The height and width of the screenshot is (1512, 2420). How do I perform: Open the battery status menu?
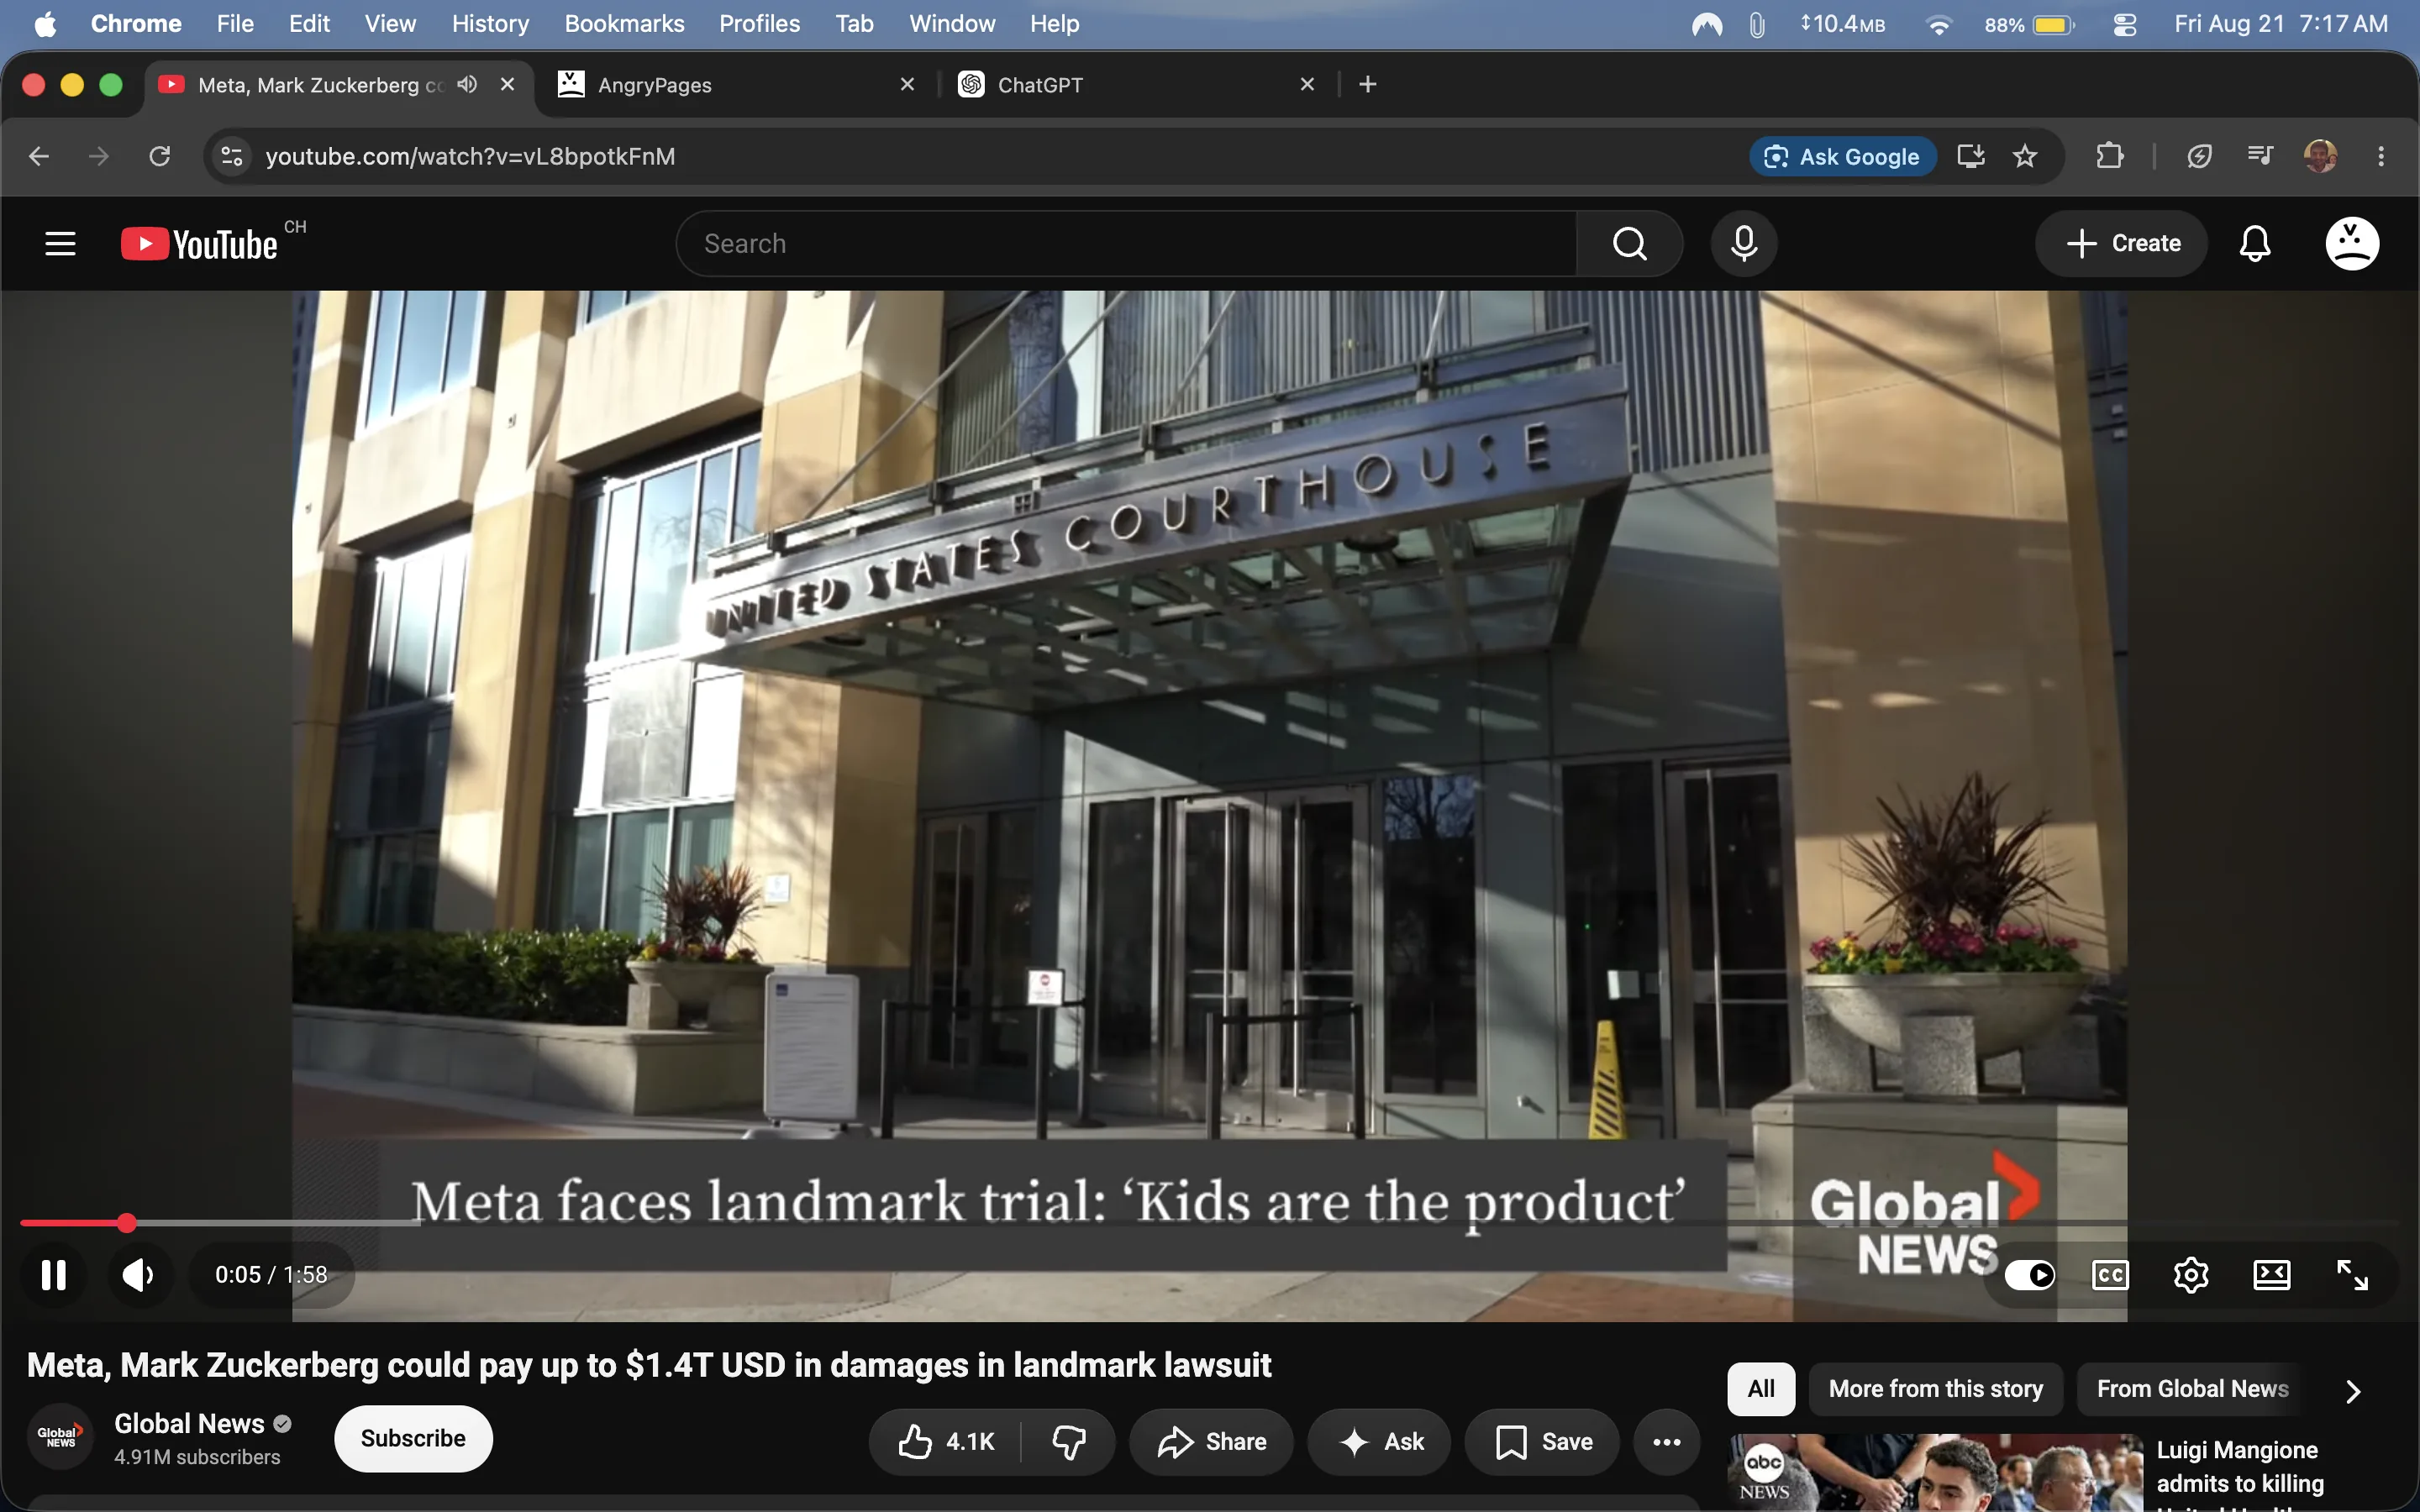tap(2030, 24)
